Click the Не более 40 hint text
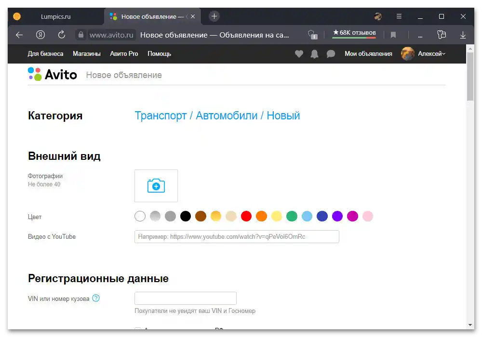 pos(44,184)
